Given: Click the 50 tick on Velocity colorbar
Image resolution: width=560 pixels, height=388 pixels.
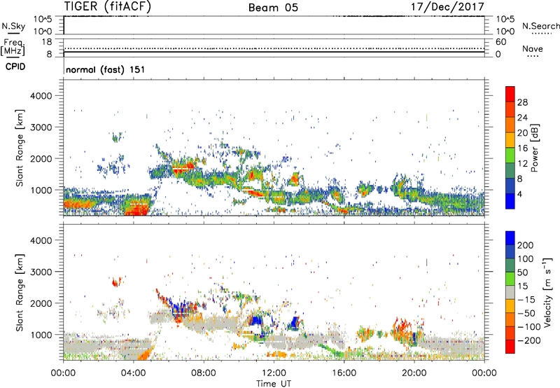Looking at the screenshot, I should coord(522,272).
